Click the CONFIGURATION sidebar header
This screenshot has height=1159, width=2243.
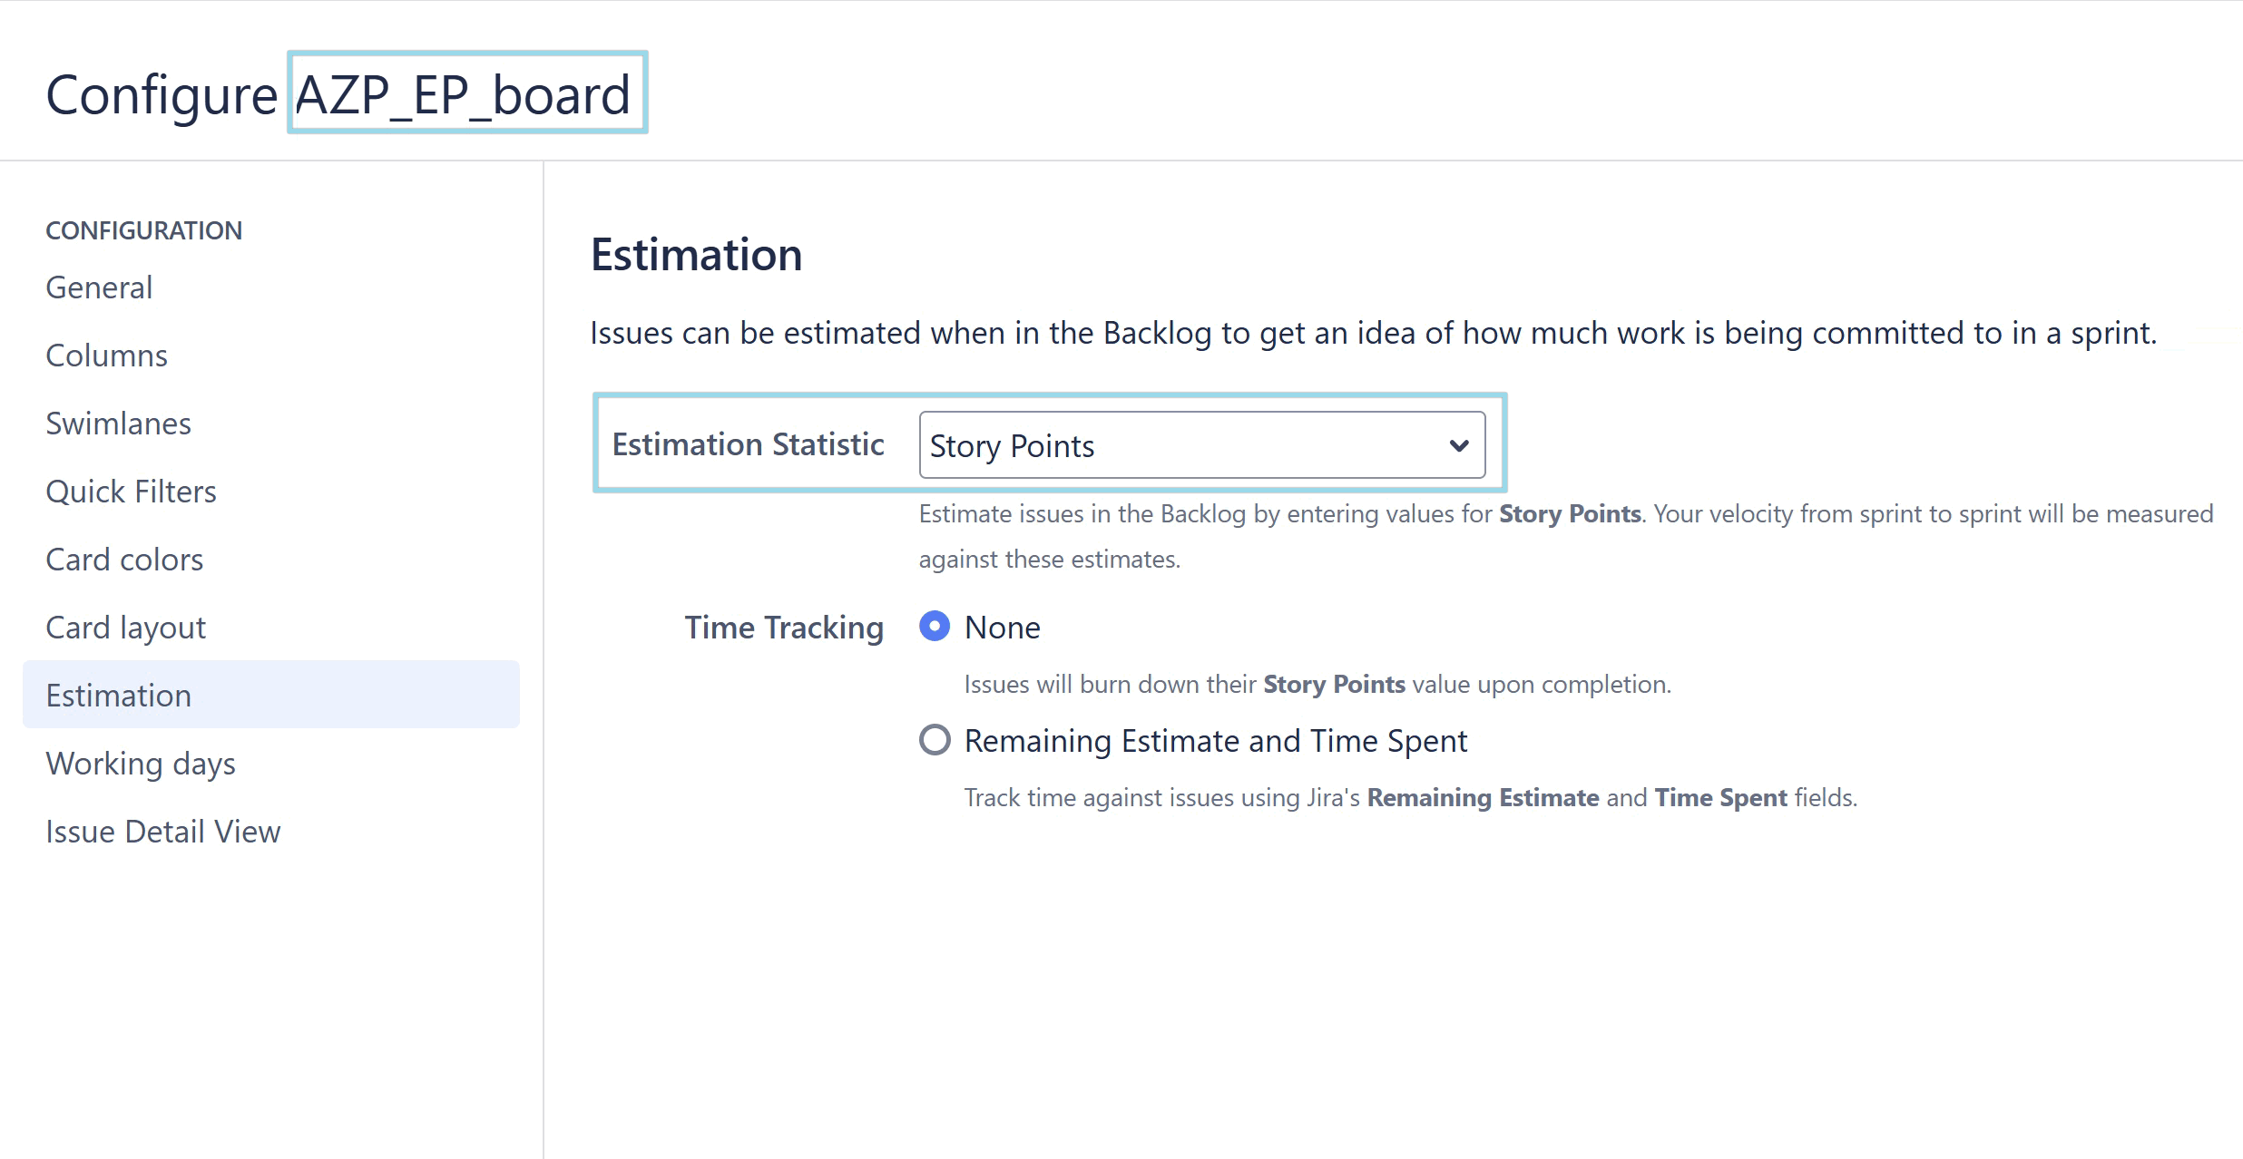(x=143, y=230)
